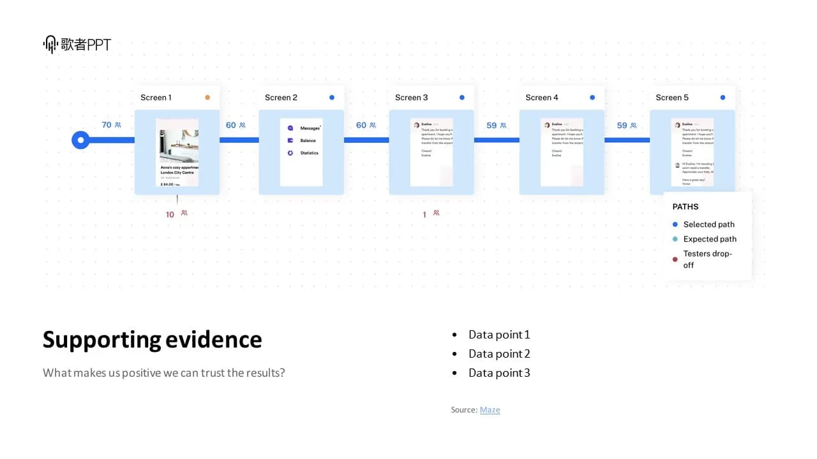Click the "Source:" text
The height and width of the screenshot is (459, 817).
click(464, 410)
